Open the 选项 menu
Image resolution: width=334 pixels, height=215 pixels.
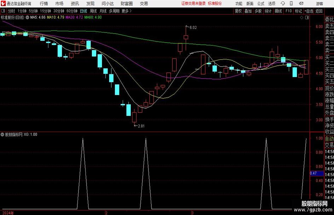tap(271, 4)
